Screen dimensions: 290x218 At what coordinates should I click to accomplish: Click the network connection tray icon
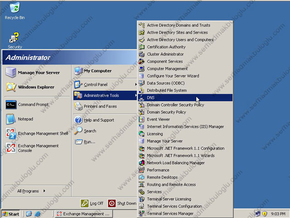(x=258, y=214)
